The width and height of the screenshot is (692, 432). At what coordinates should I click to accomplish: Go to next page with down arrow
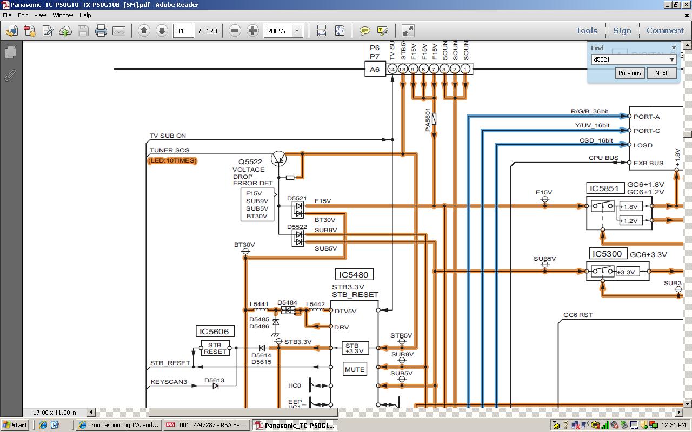(x=162, y=31)
